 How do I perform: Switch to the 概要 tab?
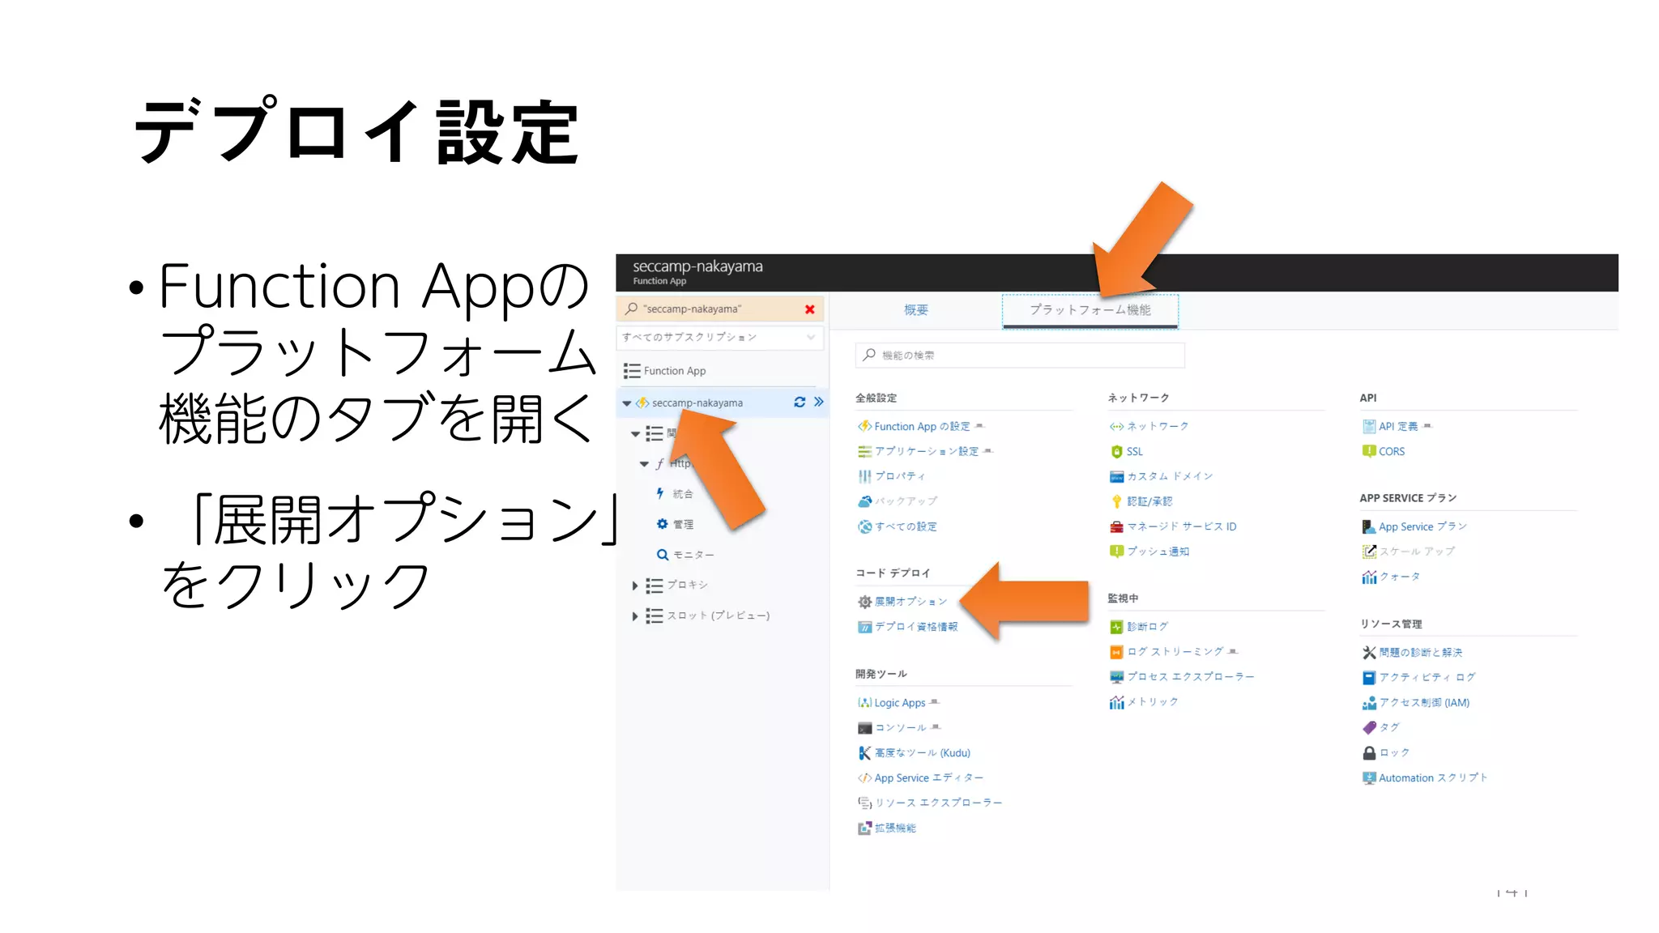(x=916, y=310)
